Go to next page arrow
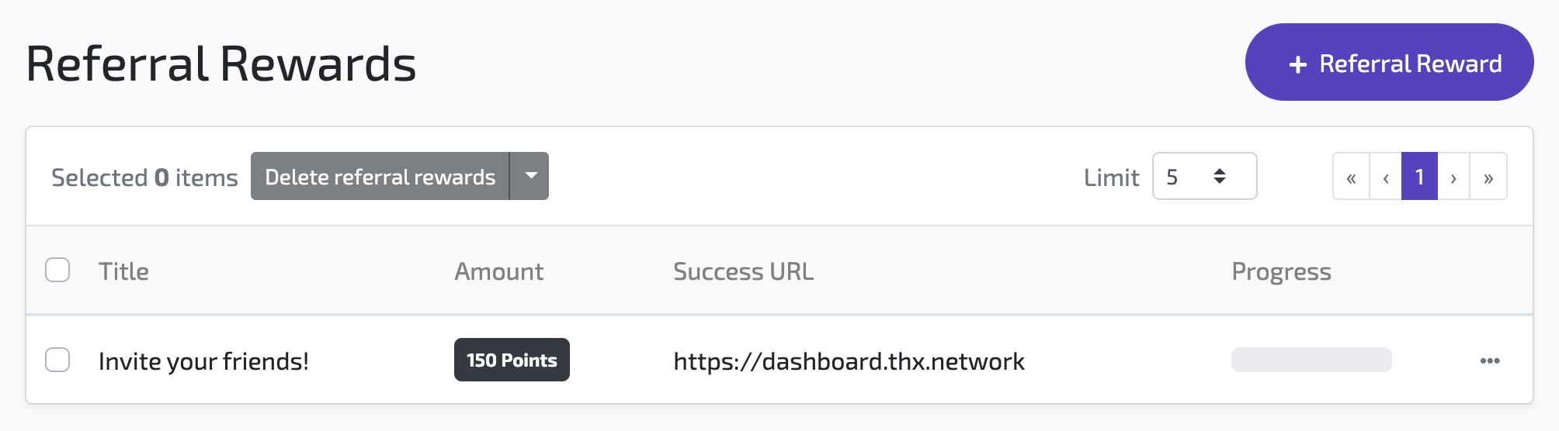Screen dimensions: 1559x431 1453,176
